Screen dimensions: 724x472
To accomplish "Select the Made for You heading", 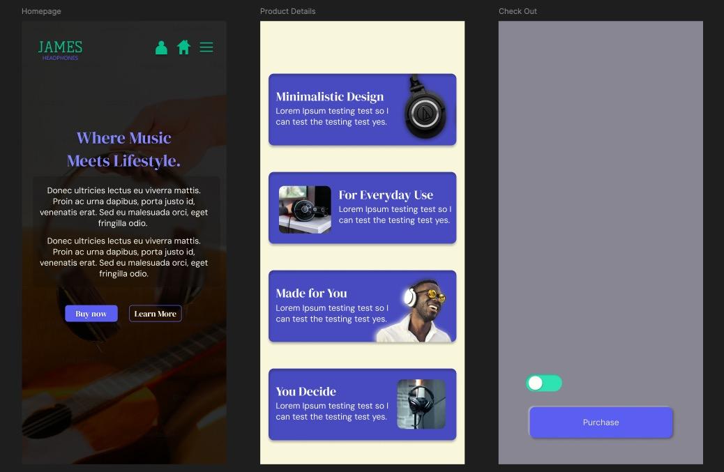I will coord(311,294).
